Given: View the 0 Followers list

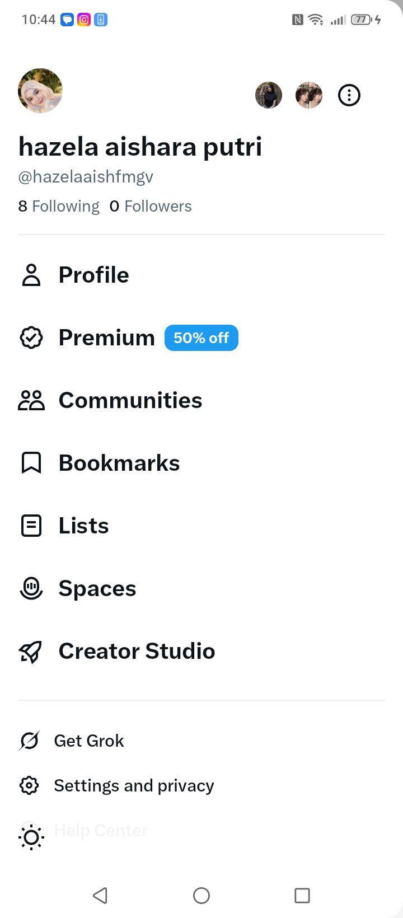Looking at the screenshot, I should (x=151, y=206).
